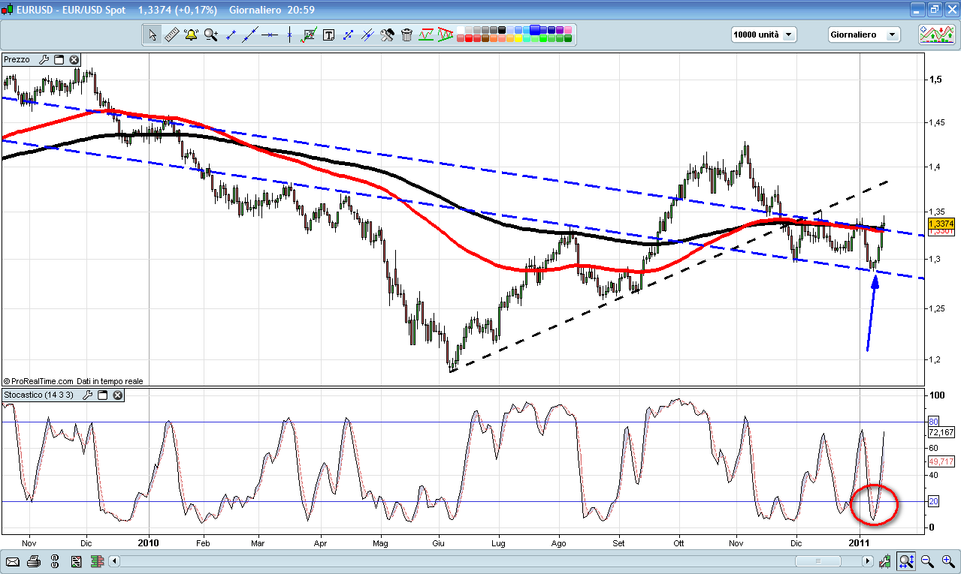Close the Stocastico indicator panel

[x=116, y=395]
